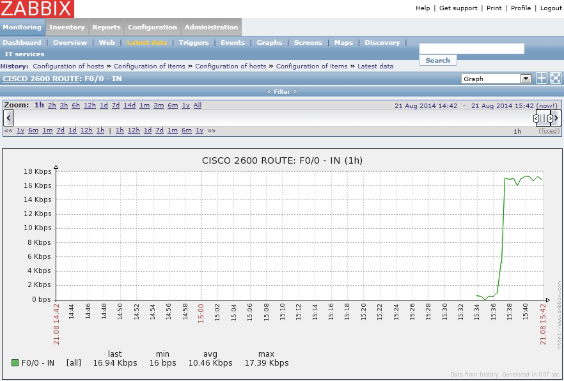564x381 pixels.
Task: Select highlighted Latest data submenu item
Action: [147, 42]
